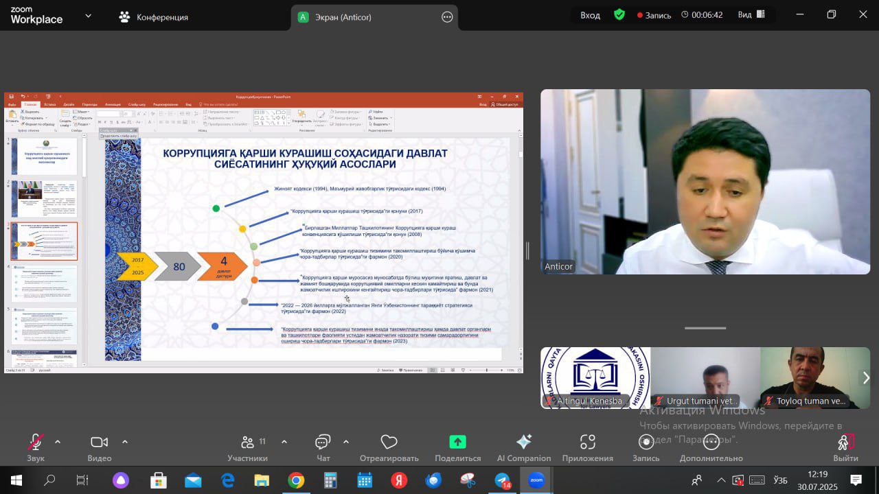
Task: Open the Переходы ribbon tab in PowerPoint
Action: pyautogui.click(x=89, y=104)
